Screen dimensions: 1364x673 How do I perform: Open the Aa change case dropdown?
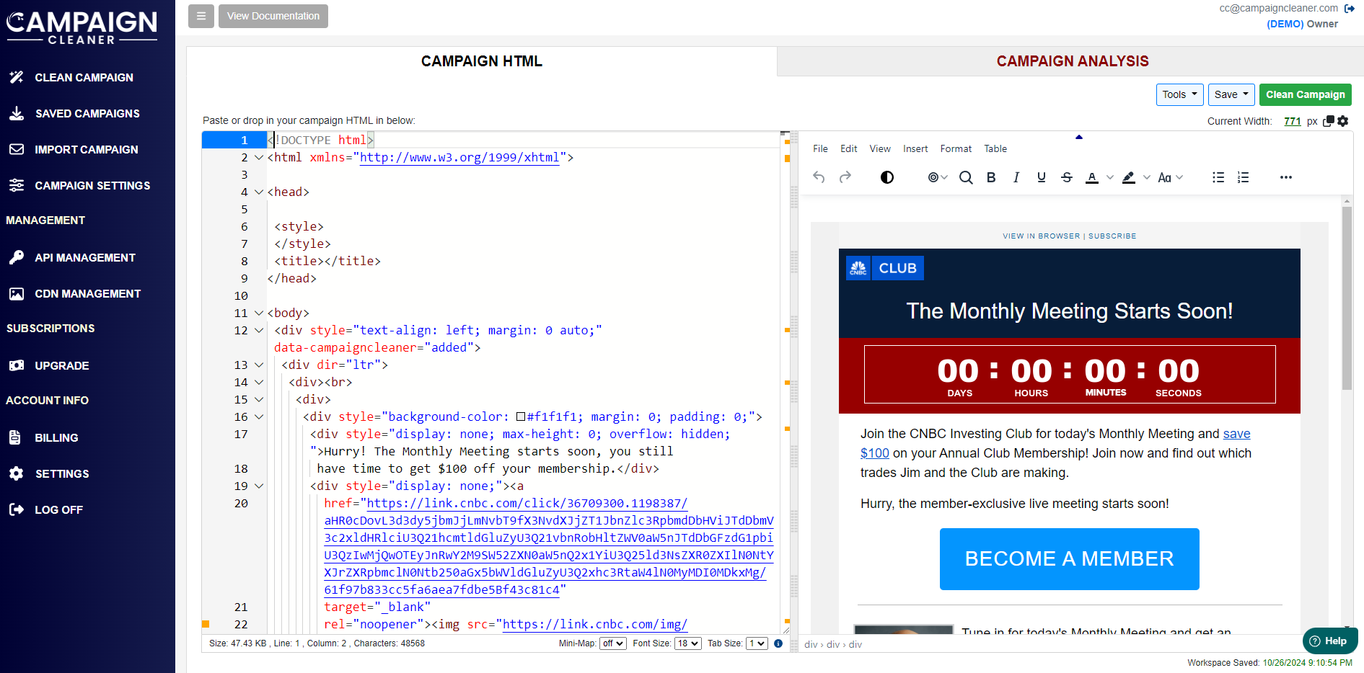point(1170,177)
